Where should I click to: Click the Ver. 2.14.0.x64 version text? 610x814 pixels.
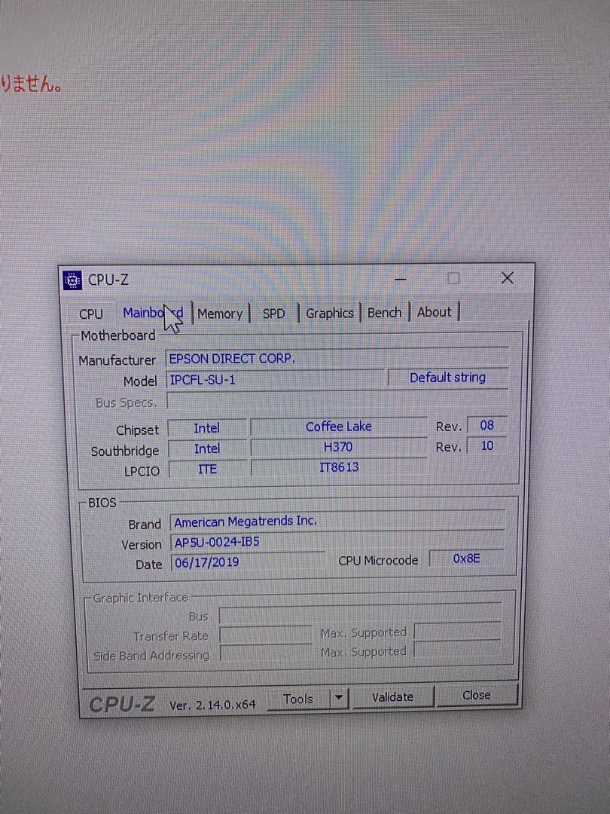pyautogui.click(x=212, y=705)
